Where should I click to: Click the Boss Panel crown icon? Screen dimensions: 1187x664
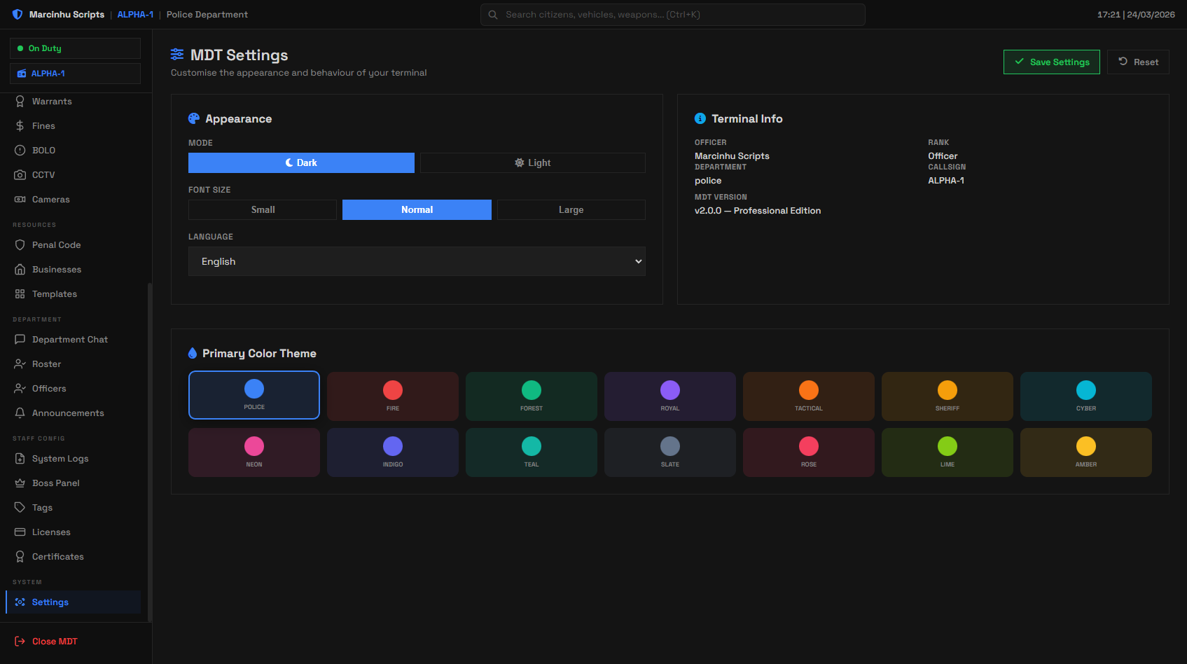coord(20,483)
